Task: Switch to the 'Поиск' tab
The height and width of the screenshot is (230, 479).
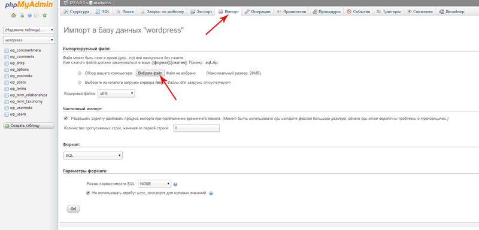Action: pyautogui.click(x=125, y=11)
